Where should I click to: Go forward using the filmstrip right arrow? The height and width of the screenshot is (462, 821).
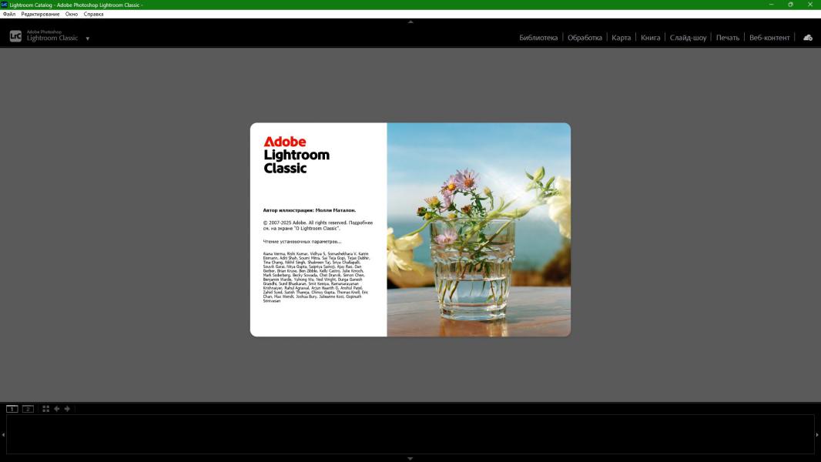(68, 409)
